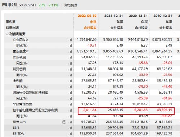Click the 财务摘要 title link

coord(71,5)
